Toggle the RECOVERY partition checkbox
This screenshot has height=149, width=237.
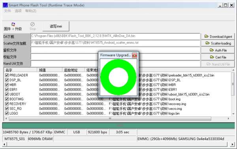click(x=7, y=104)
